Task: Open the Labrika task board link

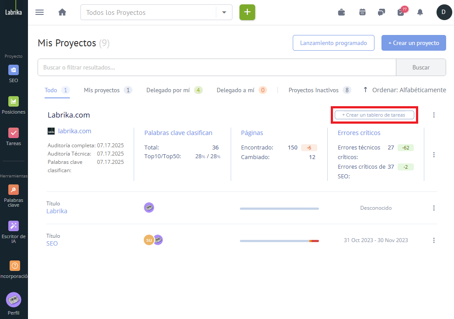Action: pyautogui.click(x=57, y=211)
